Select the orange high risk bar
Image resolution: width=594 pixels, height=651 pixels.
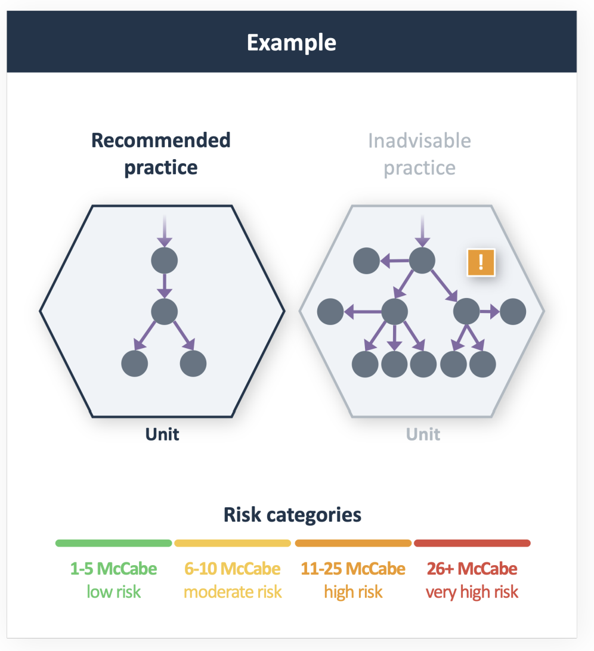353,543
